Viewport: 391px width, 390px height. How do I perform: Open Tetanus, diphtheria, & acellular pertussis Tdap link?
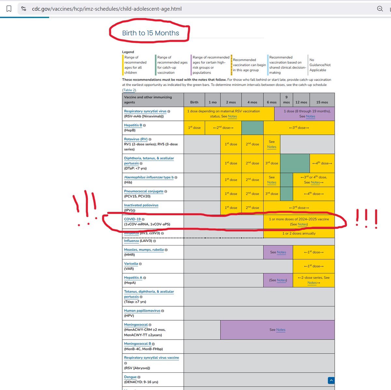pos(149,294)
